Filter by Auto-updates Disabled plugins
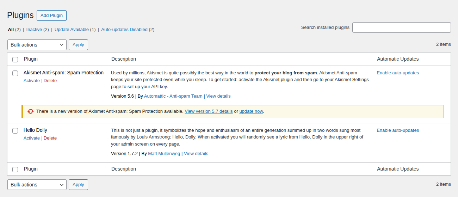The width and height of the screenshot is (458, 197). (x=124, y=30)
